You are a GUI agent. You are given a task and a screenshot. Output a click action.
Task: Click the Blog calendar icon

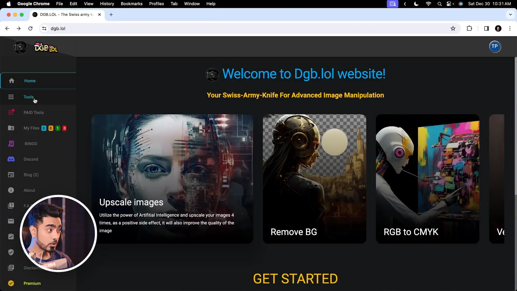tap(11, 175)
